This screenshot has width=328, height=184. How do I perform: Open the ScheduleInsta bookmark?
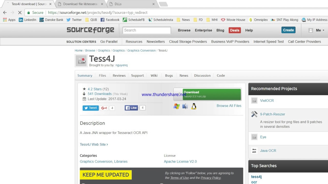point(161,20)
